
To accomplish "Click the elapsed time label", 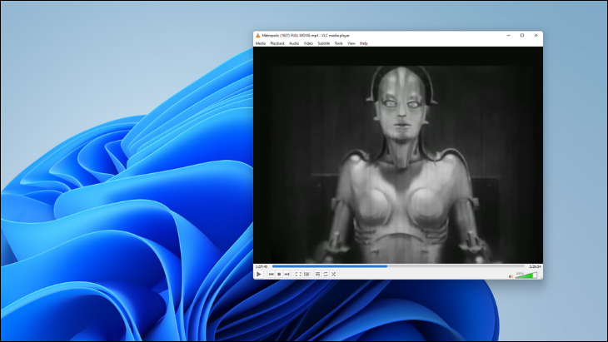I will (262, 266).
